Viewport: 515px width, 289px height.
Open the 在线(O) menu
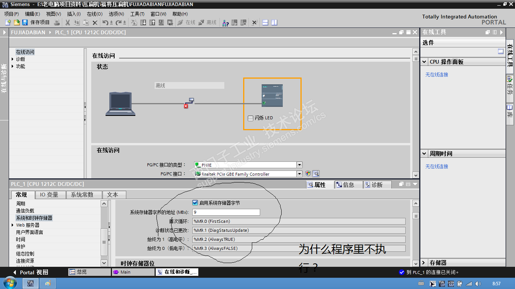[x=95, y=14]
